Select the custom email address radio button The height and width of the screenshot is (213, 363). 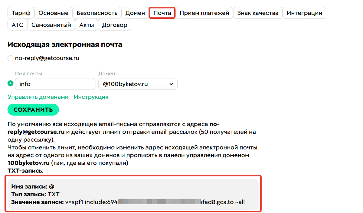point(11,83)
